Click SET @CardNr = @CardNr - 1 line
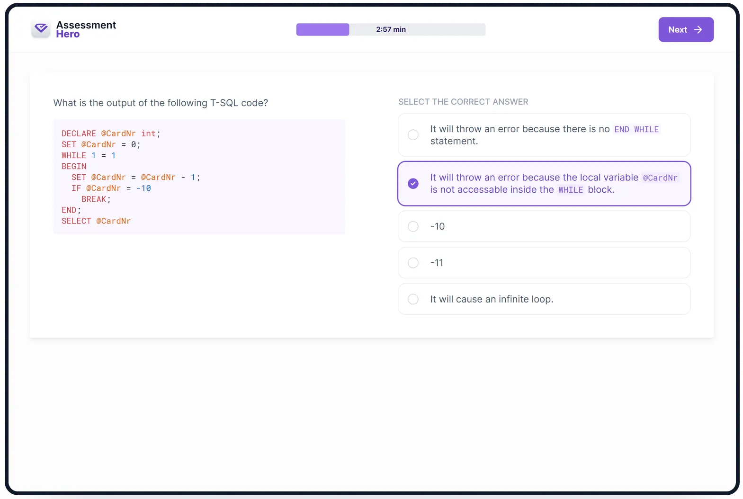The image size is (743, 499). click(x=136, y=177)
